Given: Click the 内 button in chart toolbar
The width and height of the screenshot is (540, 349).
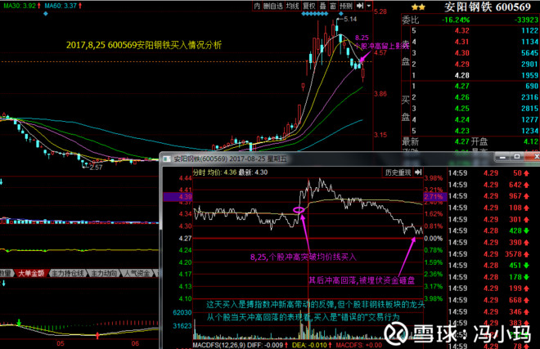Looking at the screenshot, I should coord(257,6).
